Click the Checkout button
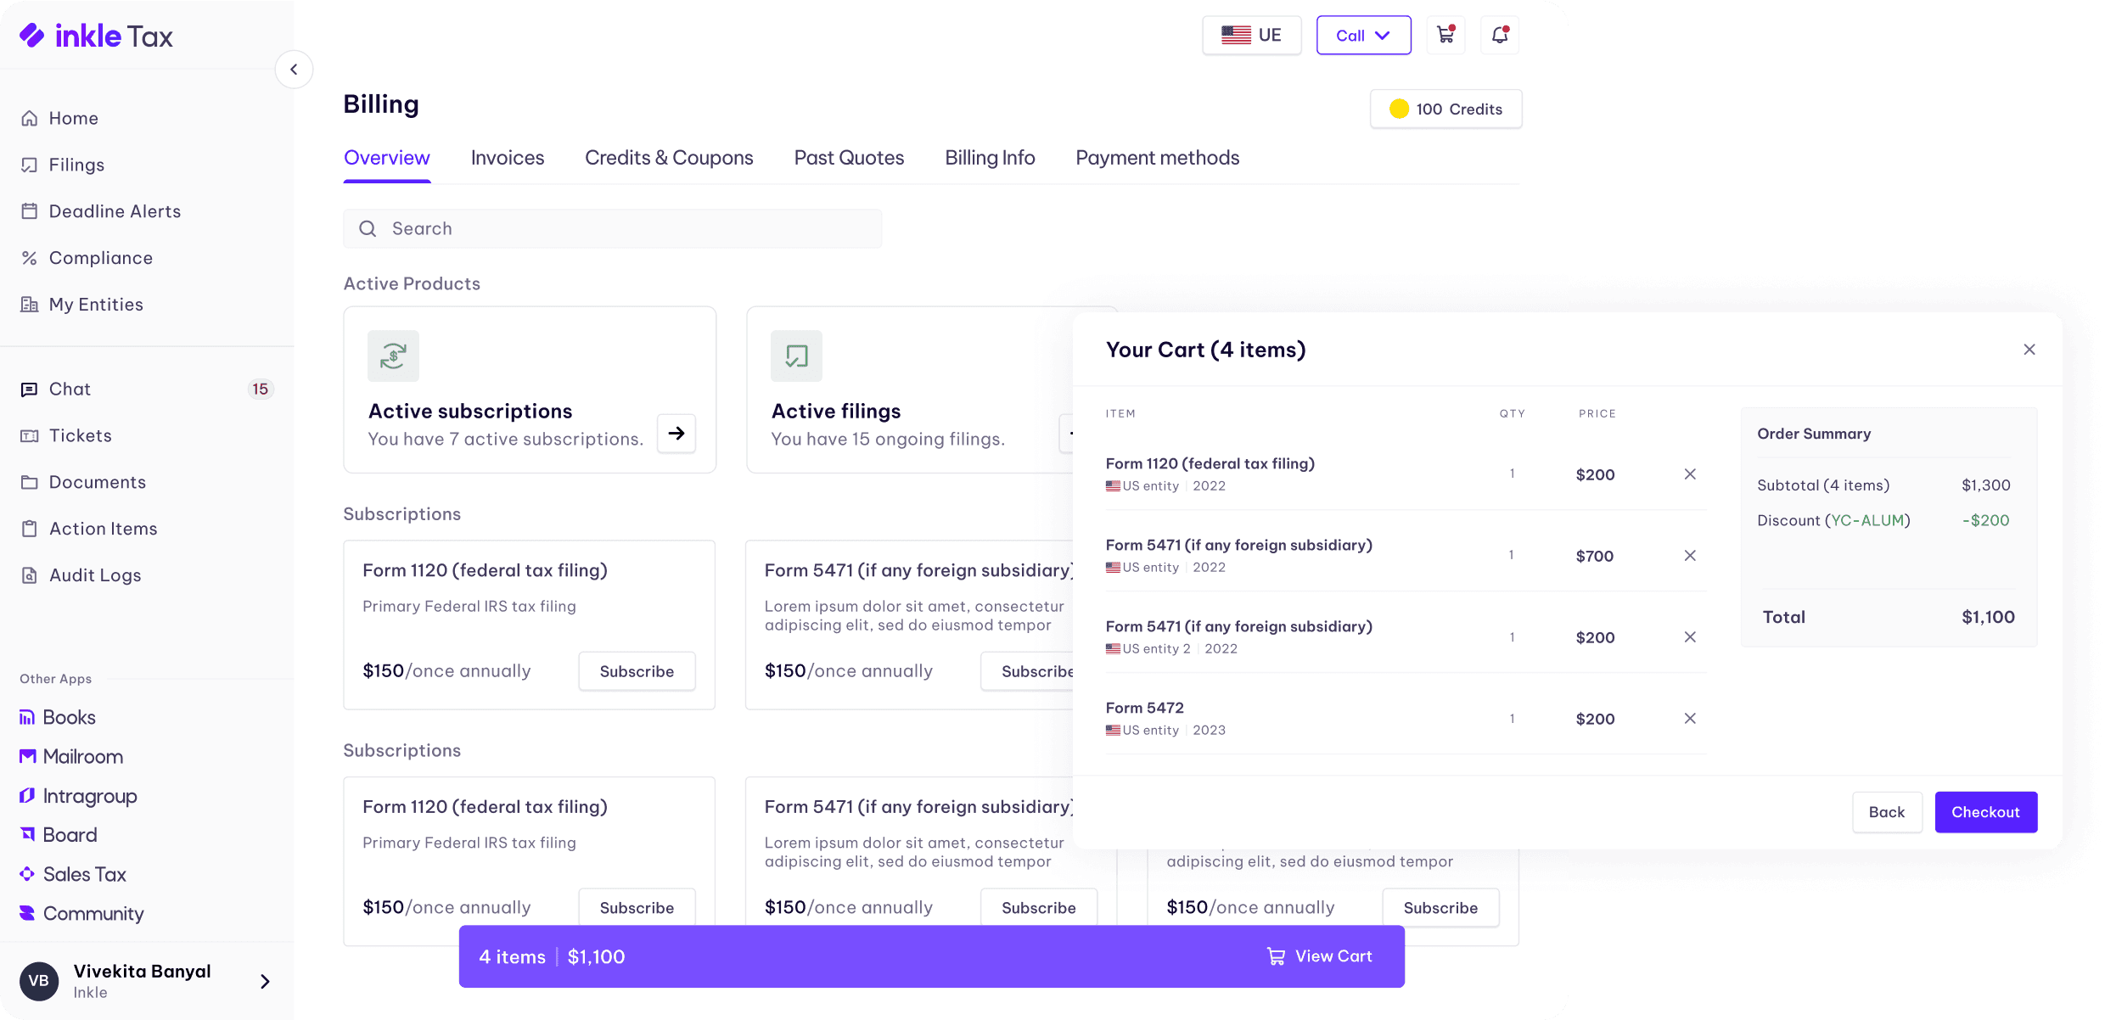Image resolution: width=2105 pixels, height=1020 pixels. (x=1985, y=812)
